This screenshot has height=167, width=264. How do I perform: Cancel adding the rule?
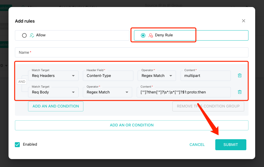pyautogui.click(x=197, y=145)
